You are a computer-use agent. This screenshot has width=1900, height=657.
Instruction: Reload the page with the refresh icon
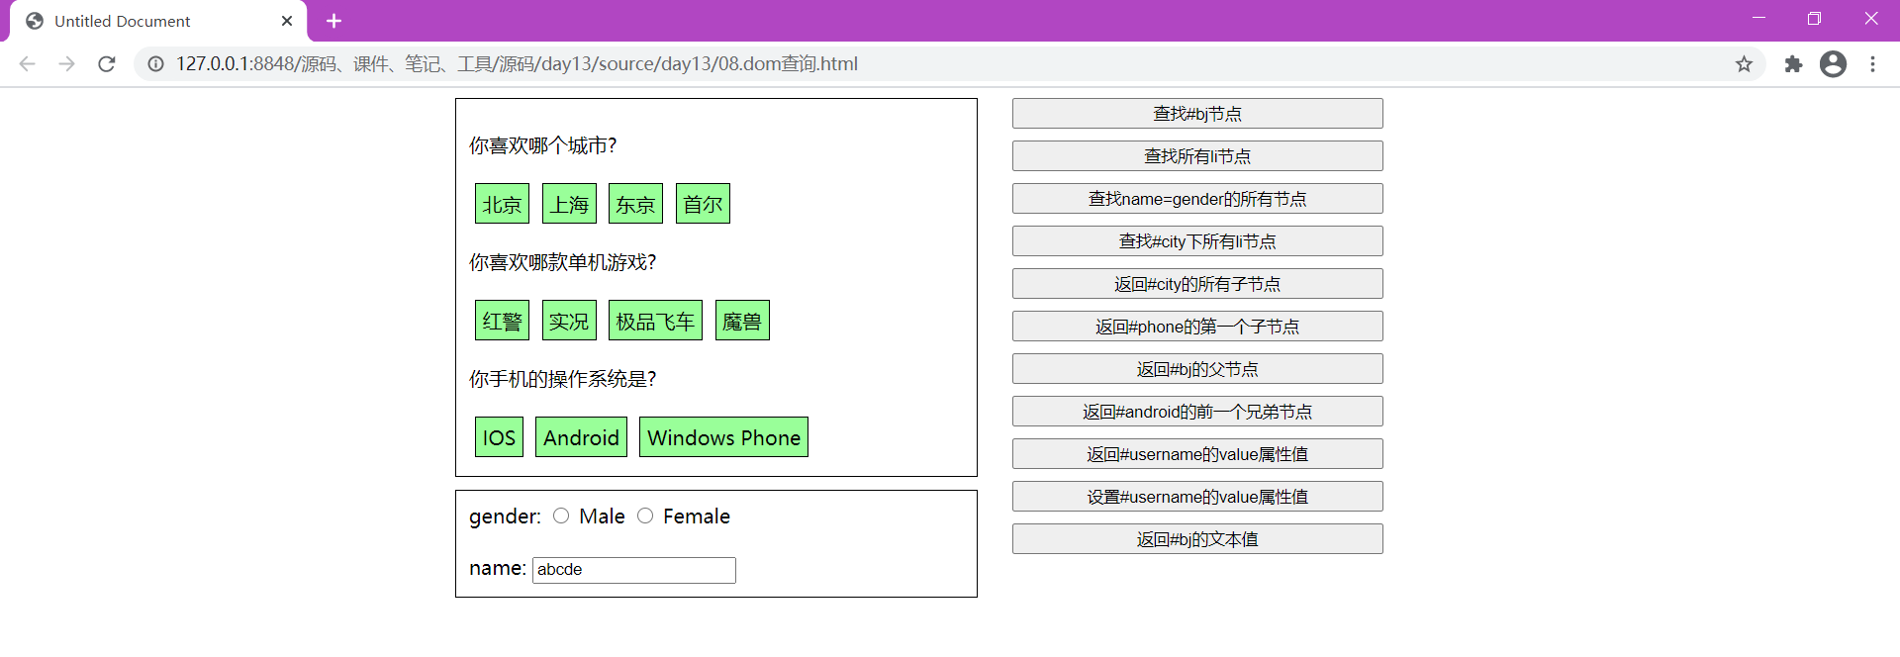[x=107, y=64]
